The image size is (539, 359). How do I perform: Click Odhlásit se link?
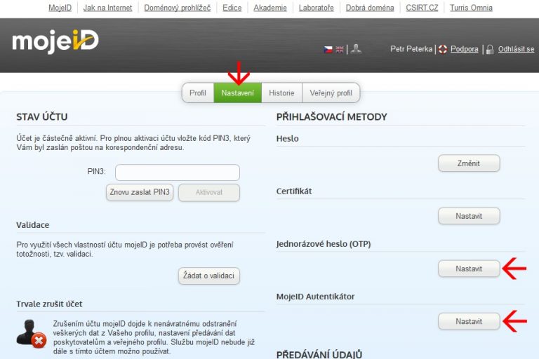coord(517,49)
